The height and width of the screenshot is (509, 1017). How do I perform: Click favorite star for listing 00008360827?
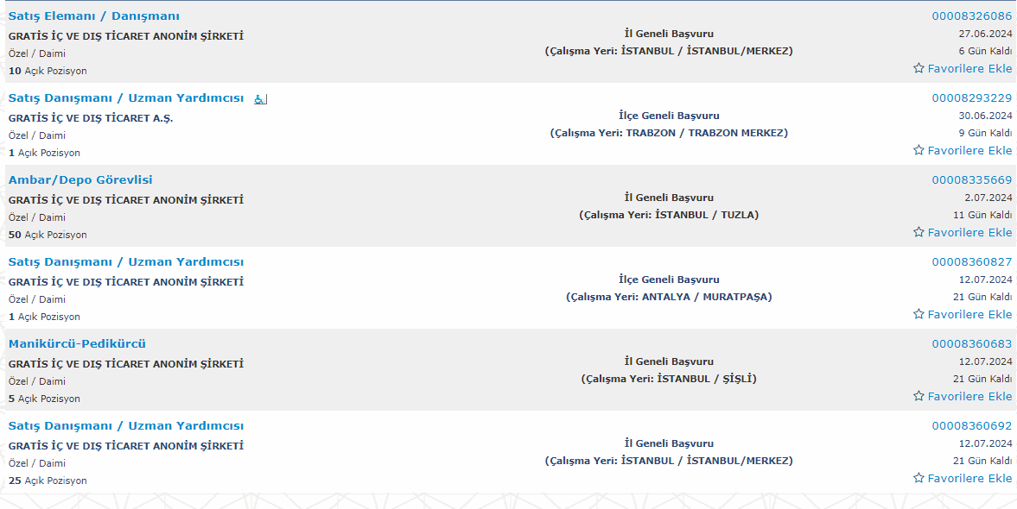[918, 314]
